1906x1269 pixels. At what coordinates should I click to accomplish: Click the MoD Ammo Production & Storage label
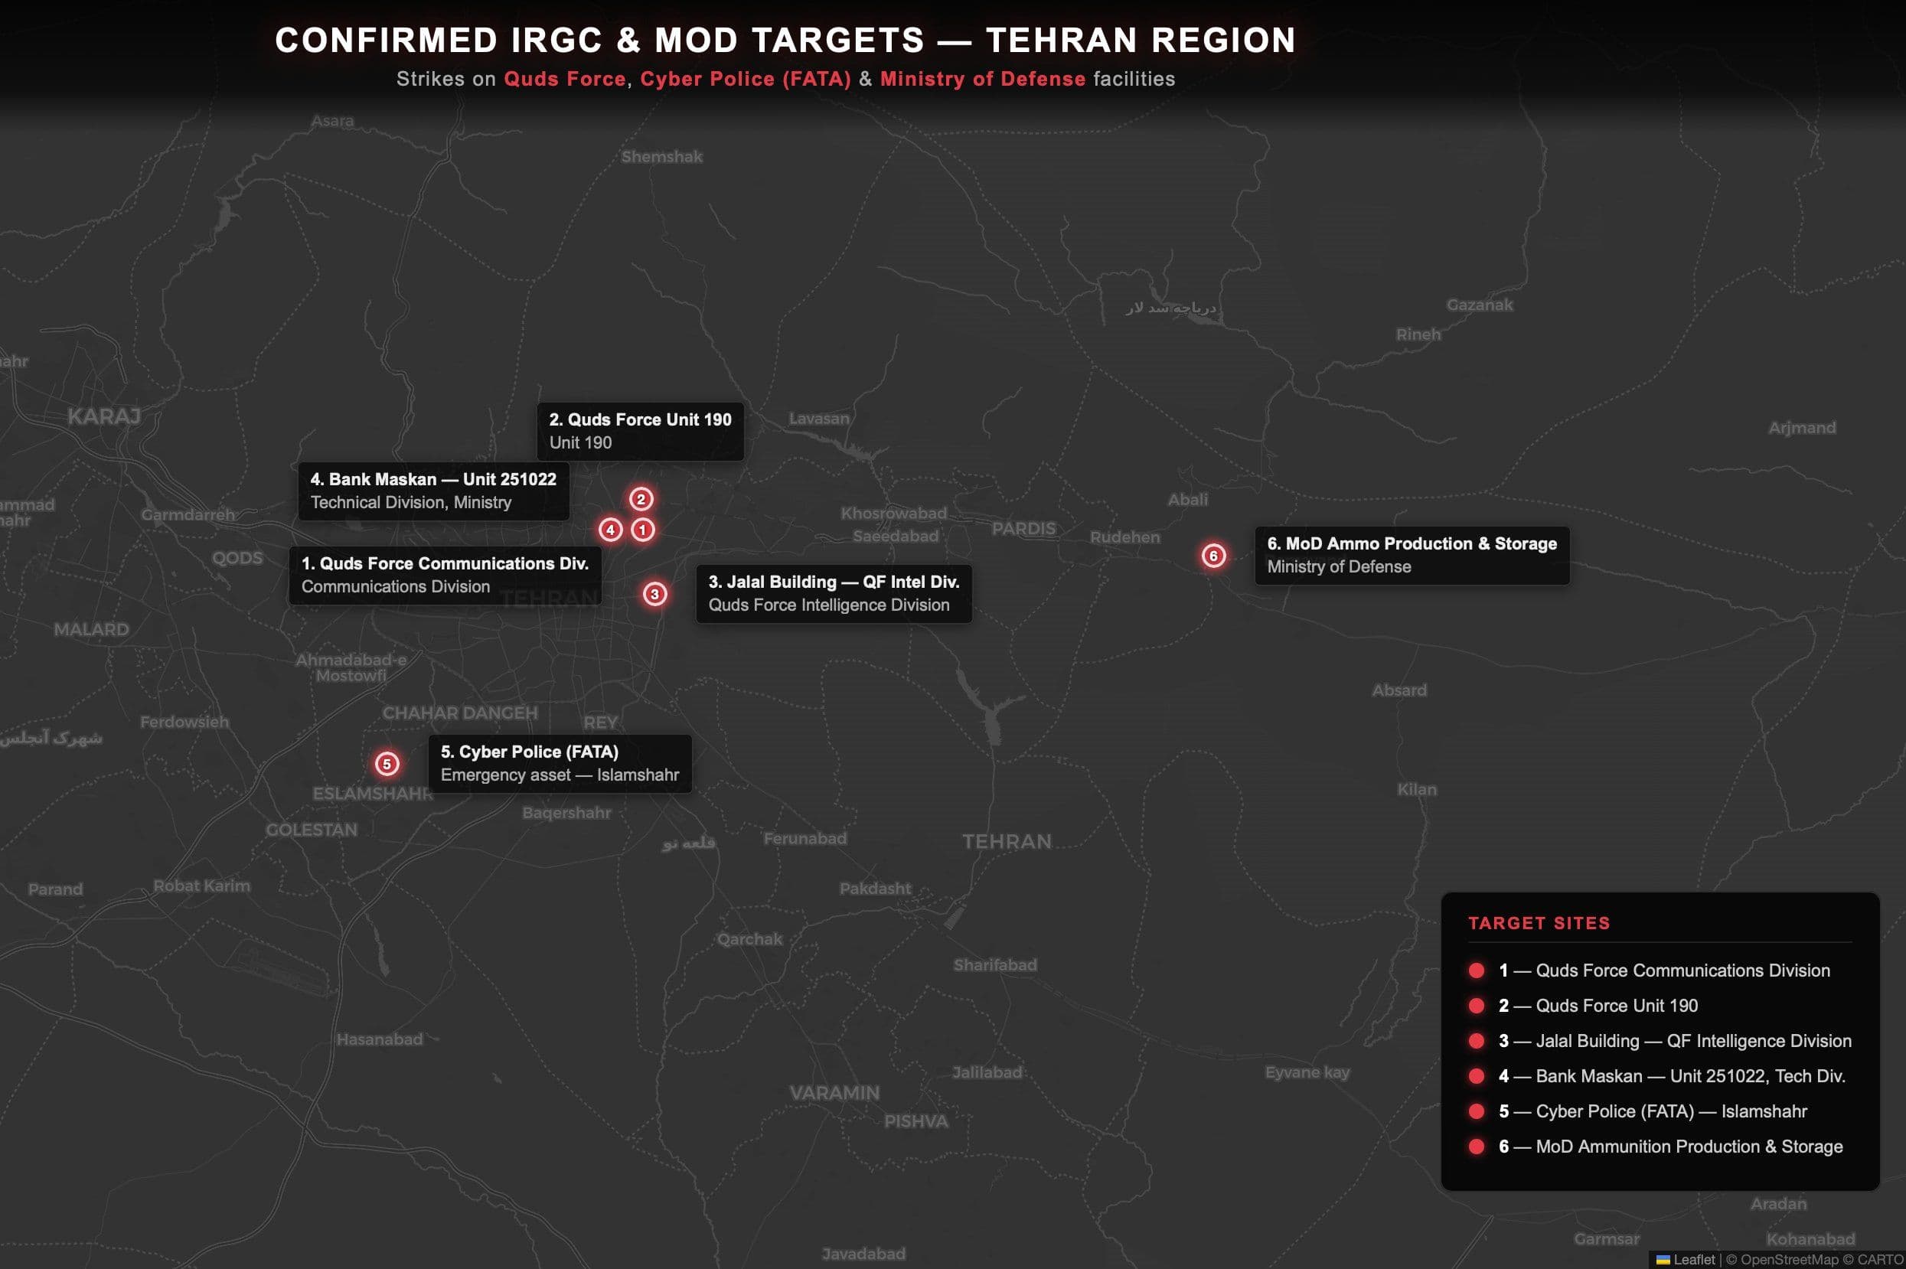point(1412,555)
